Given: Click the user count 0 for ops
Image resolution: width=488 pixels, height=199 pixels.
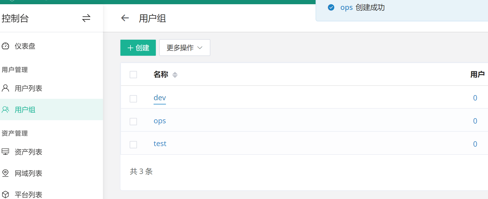Looking at the screenshot, I should tap(475, 121).
